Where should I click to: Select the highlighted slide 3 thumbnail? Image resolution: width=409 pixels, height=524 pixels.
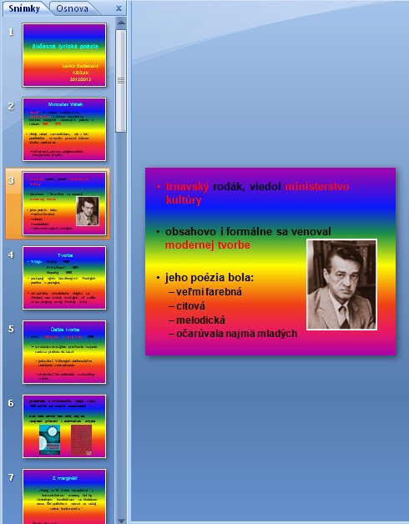(x=64, y=204)
